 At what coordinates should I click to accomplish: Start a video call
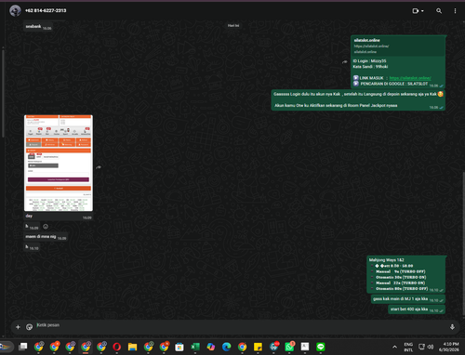pos(416,11)
